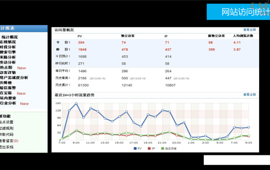270x170 pixels.
Task: Open 查看留言(0) messages link
Action: pyautogui.click(x=9, y=141)
